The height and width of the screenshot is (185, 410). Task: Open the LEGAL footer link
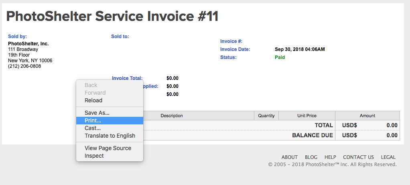coord(388,157)
